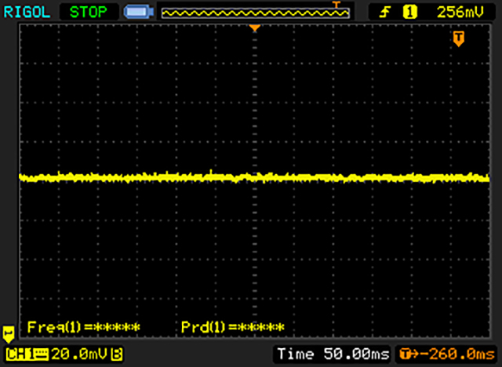
Task: Click the yellow channel 1 waveform trace
Action: pyautogui.click(x=254, y=177)
